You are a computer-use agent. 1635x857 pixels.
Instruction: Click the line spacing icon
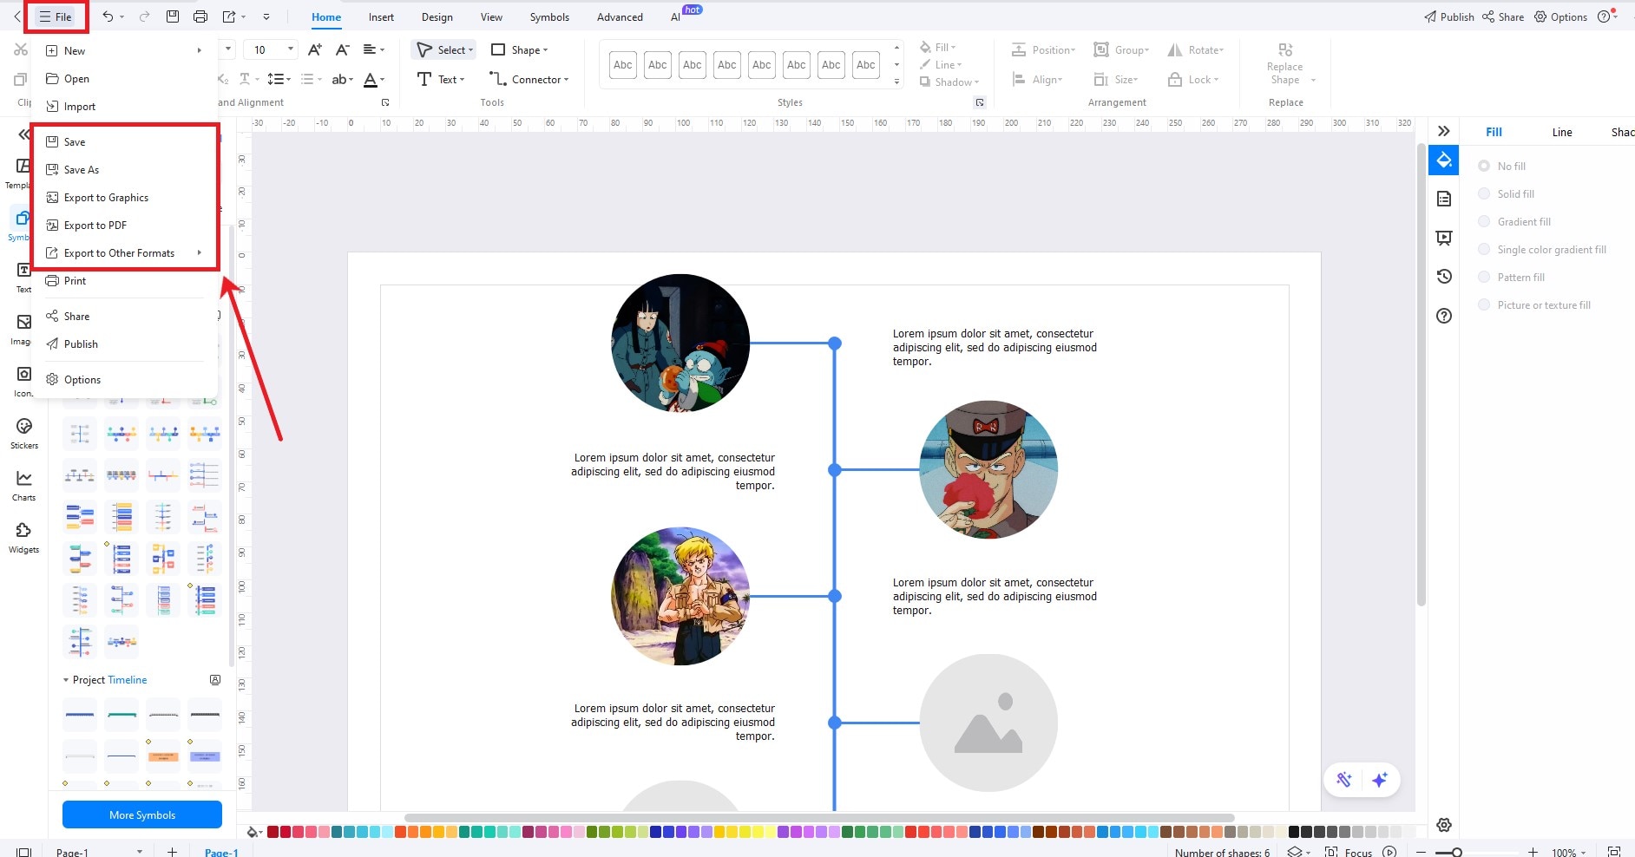point(275,80)
